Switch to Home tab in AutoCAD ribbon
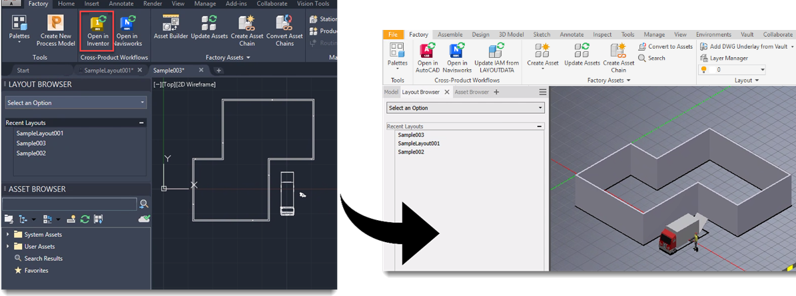This screenshot has height=296, width=796. [66, 3]
